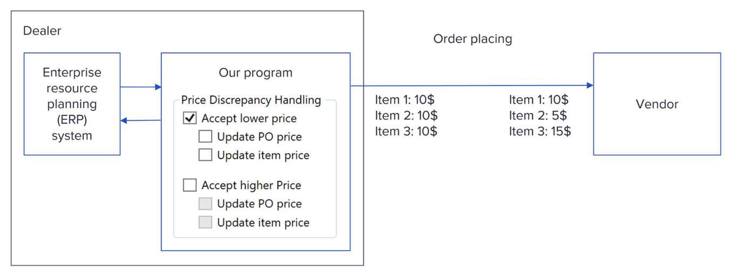
Task: Click greyed Update item price under Accept higher Price
Action: click(x=206, y=222)
